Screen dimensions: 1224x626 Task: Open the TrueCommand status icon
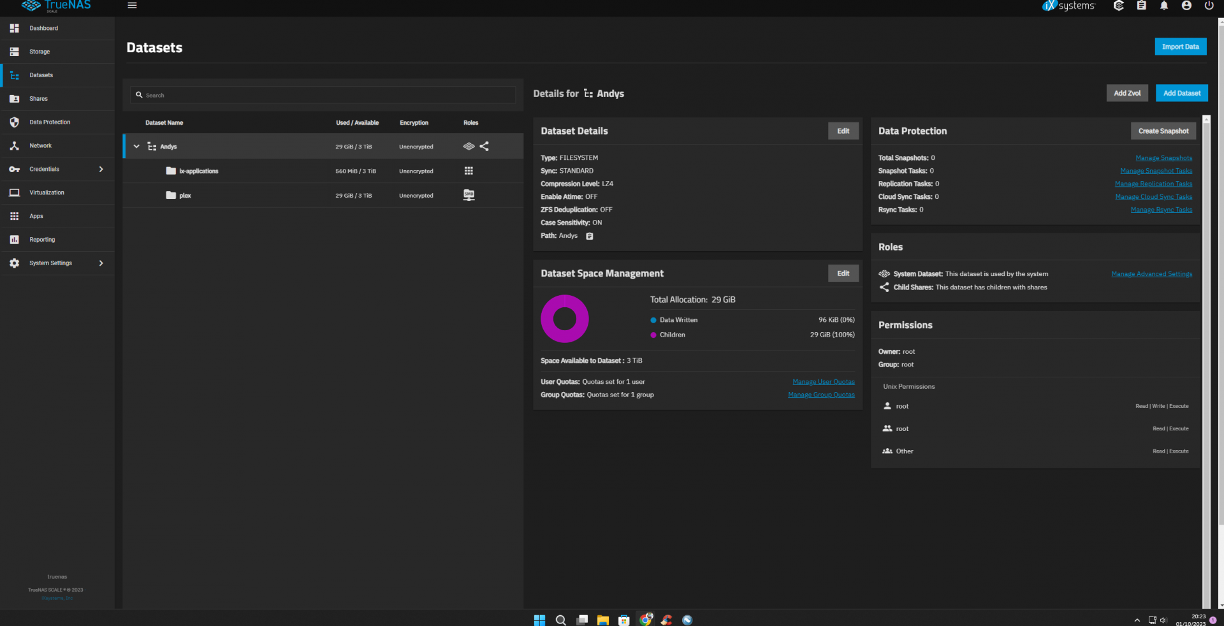click(x=1119, y=5)
